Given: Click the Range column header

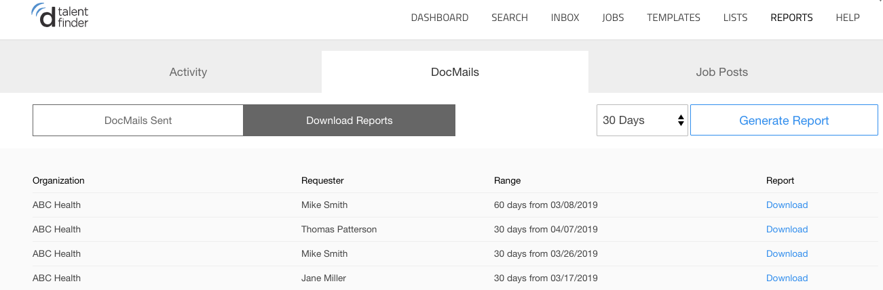Looking at the screenshot, I should 507,180.
